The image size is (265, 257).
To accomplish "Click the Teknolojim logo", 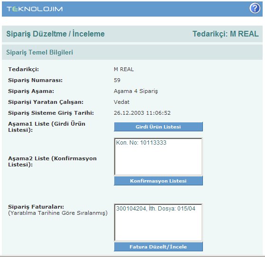I will click(x=35, y=9).
